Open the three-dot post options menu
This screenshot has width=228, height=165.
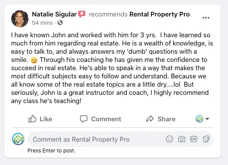tap(206, 18)
